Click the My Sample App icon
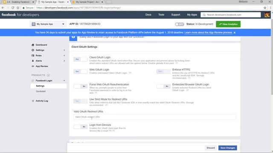Image resolution: width=273 pixels, height=153 pixels. pos(34,24)
